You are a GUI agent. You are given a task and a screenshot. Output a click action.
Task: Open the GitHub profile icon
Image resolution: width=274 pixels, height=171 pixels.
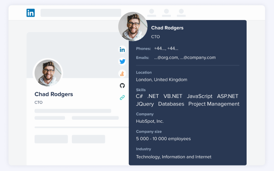(x=122, y=85)
